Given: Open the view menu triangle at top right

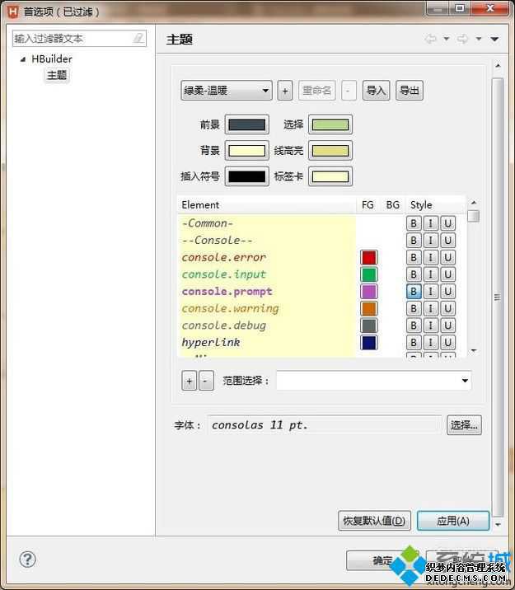Looking at the screenshot, I should pyautogui.click(x=494, y=39).
